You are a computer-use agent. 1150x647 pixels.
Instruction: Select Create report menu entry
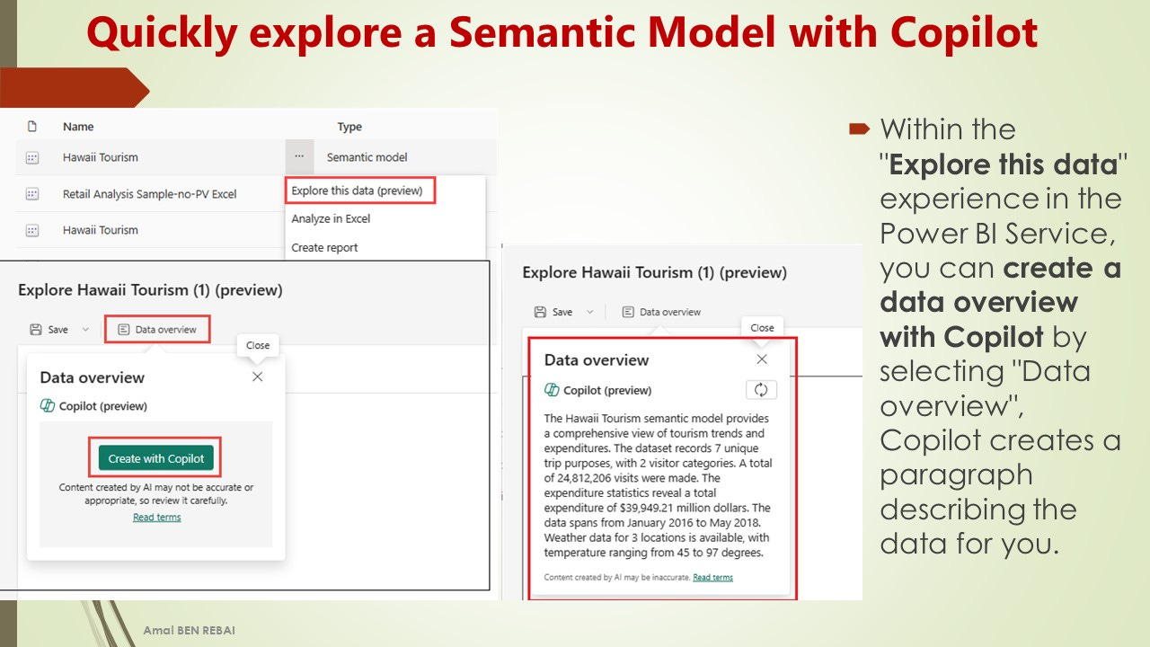point(324,247)
